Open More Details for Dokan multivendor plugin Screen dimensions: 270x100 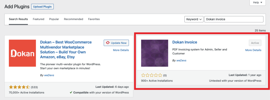[121, 50]
